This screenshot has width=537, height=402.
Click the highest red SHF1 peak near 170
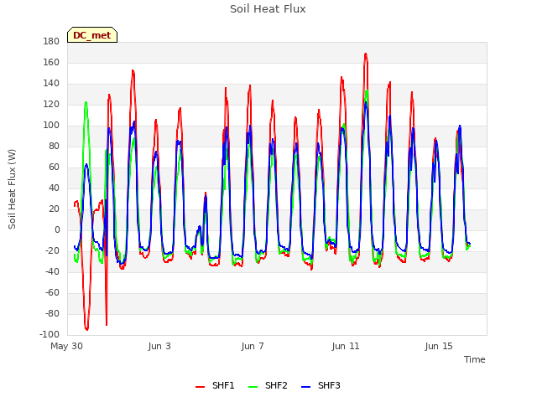(366, 54)
